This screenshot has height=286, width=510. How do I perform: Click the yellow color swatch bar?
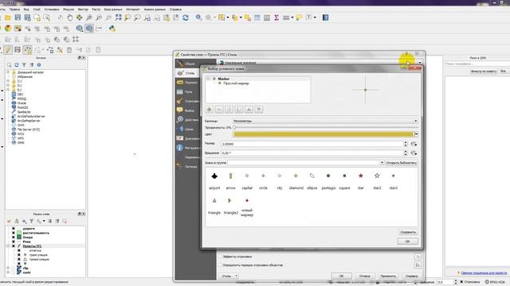(324, 134)
